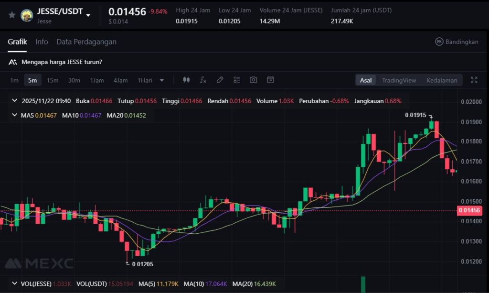Image resolution: width=489 pixels, height=293 pixels.
Task: Click the Bandingkan compare button
Action: (x=457, y=42)
